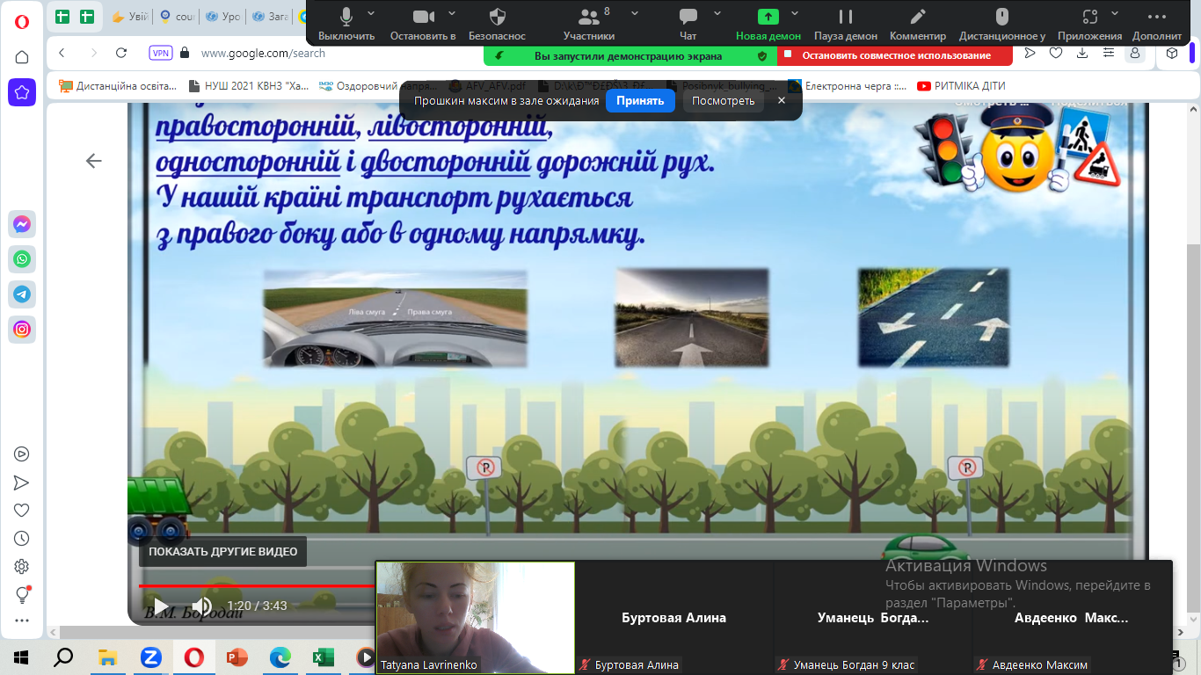Image resolution: width=1201 pixels, height=675 pixels.
Task: Click green share protection shield icon
Action: pos(762,55)
